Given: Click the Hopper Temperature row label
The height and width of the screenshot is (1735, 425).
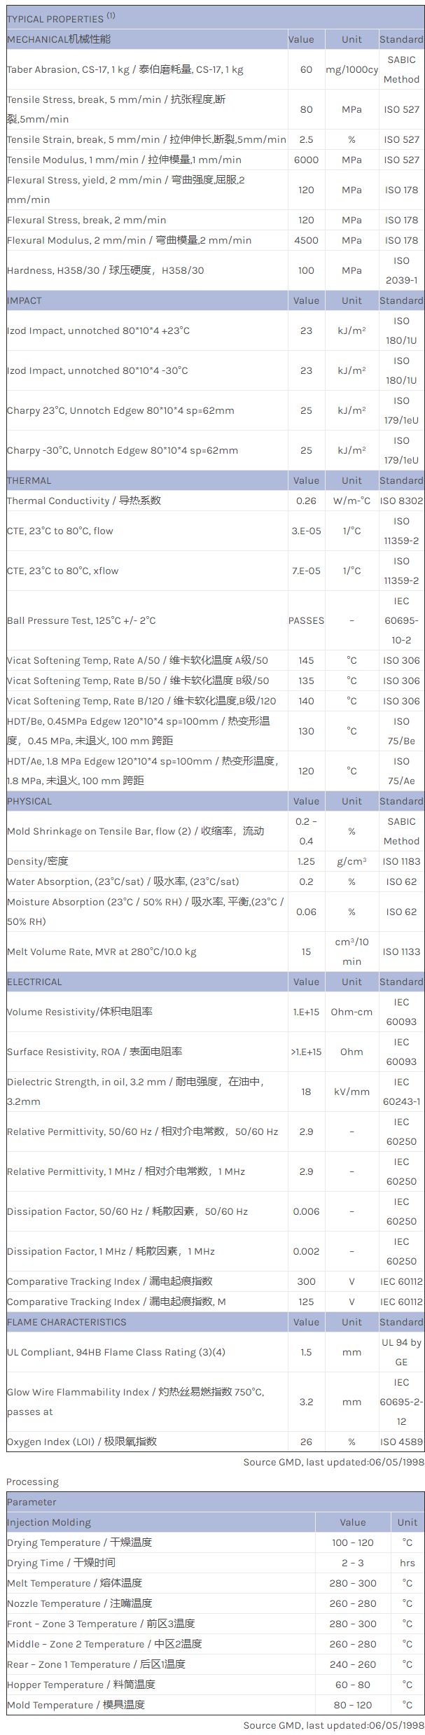Looking at the screenshot, I should click(81, 1685).
